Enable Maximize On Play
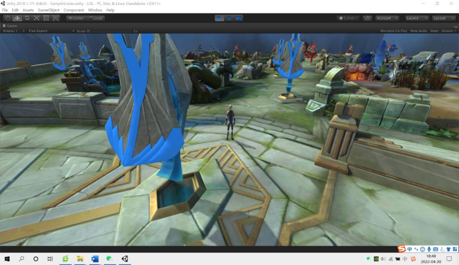The width and height of the screenshot is (459, 265). coord(394,31)
